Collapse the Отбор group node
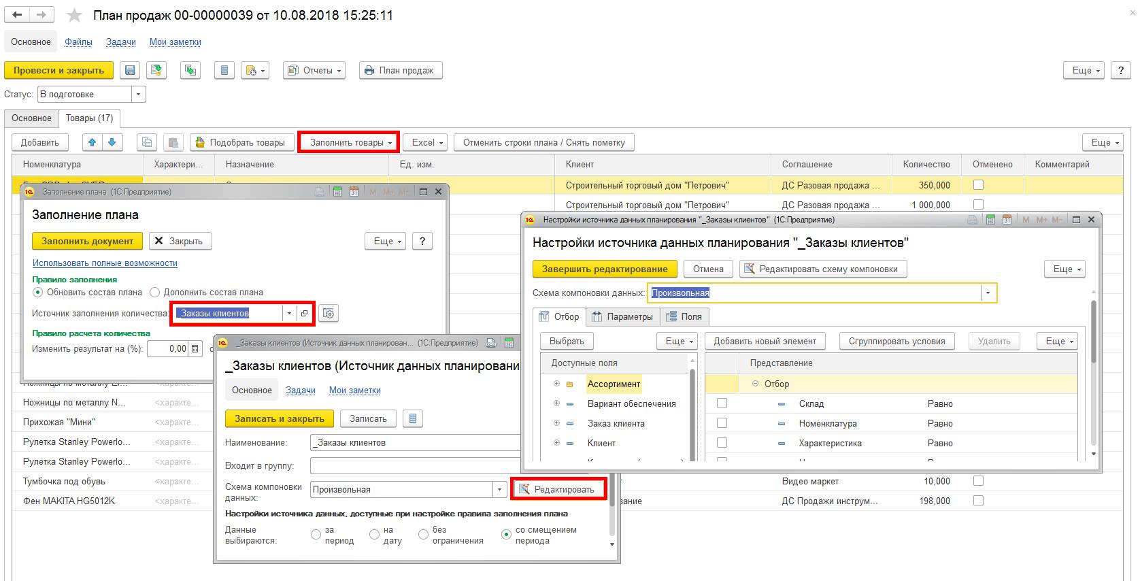Image resolution: width=1140 pixels, height=581 pixels. tap(755, 384)
